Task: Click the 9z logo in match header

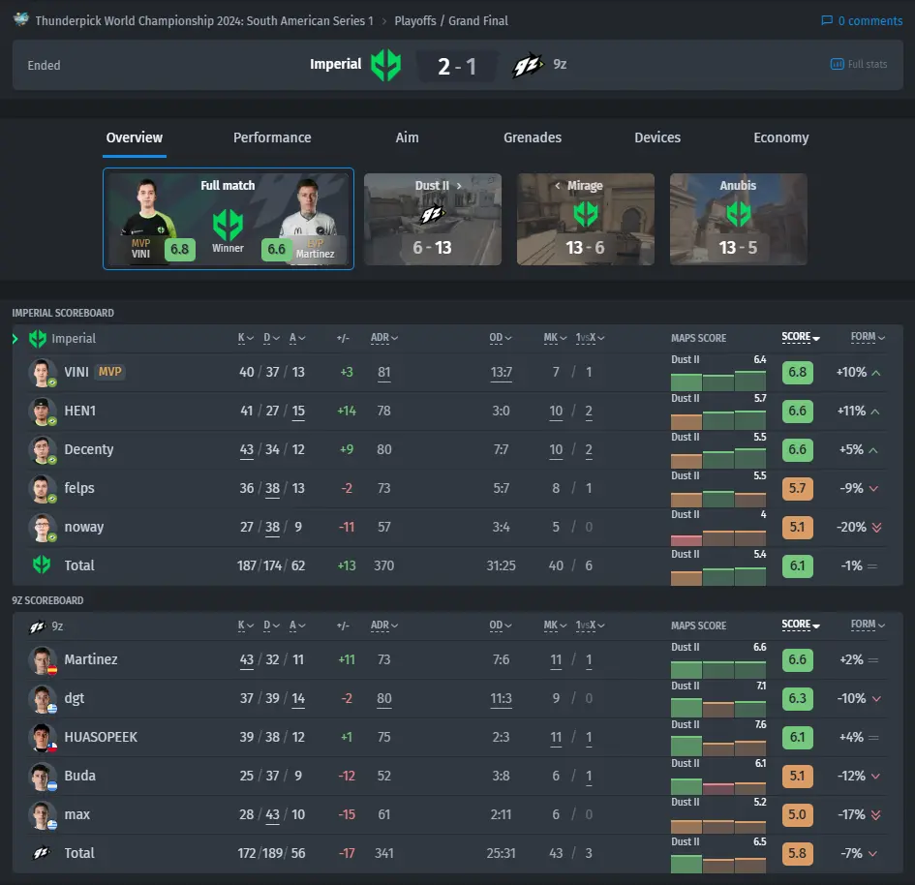Action: click(528, 65)
